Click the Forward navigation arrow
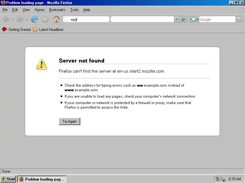 (20, 20)
